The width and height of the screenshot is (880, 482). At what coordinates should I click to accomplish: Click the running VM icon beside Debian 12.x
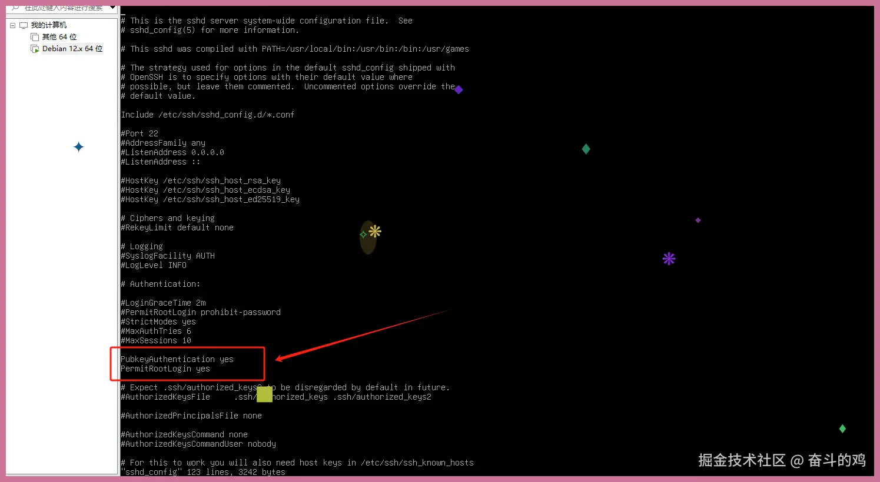tap(35, 49)
